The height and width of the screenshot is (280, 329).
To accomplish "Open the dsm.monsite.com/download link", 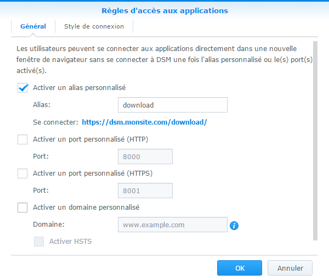I will tap(144, 122).
